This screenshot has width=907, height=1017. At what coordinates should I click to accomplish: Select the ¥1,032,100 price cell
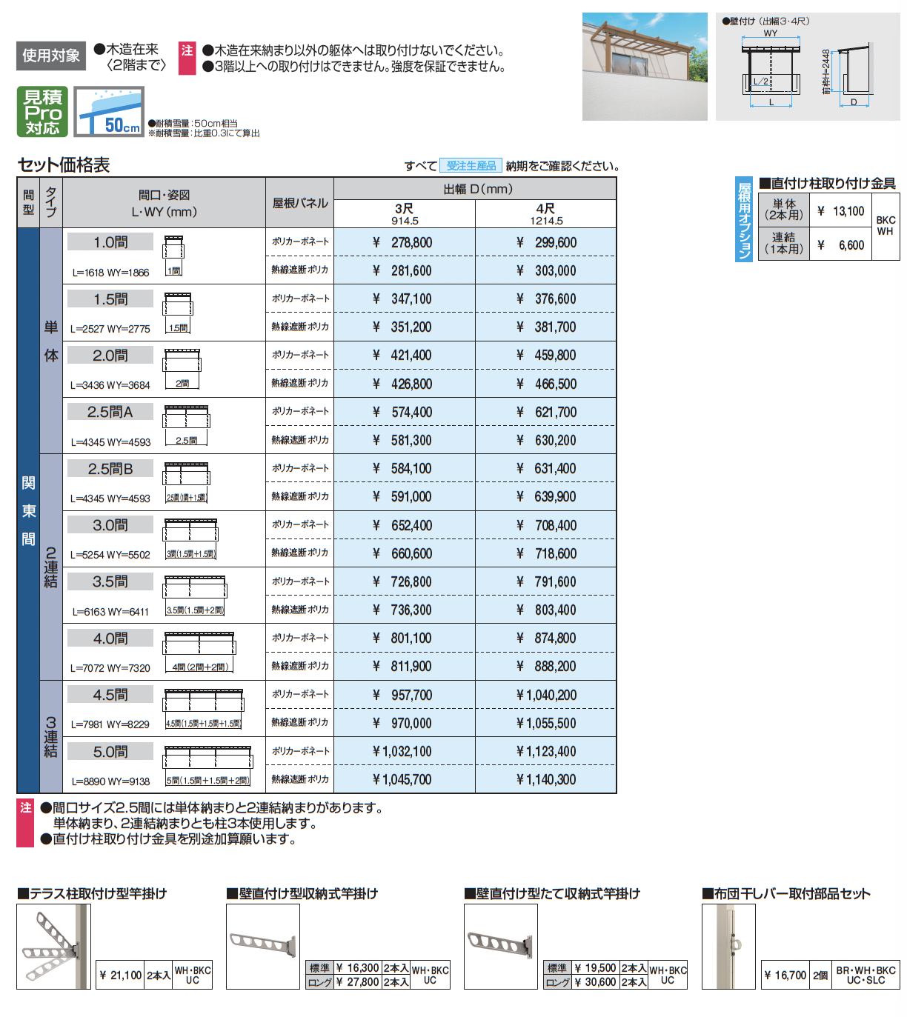click(x=405, y=751)
